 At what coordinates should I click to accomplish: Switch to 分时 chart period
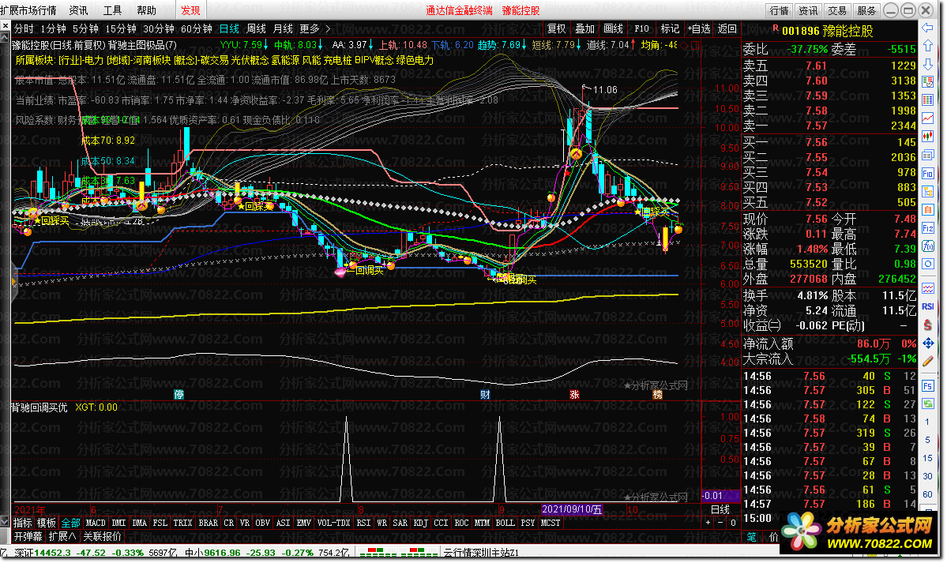point(24,28)
